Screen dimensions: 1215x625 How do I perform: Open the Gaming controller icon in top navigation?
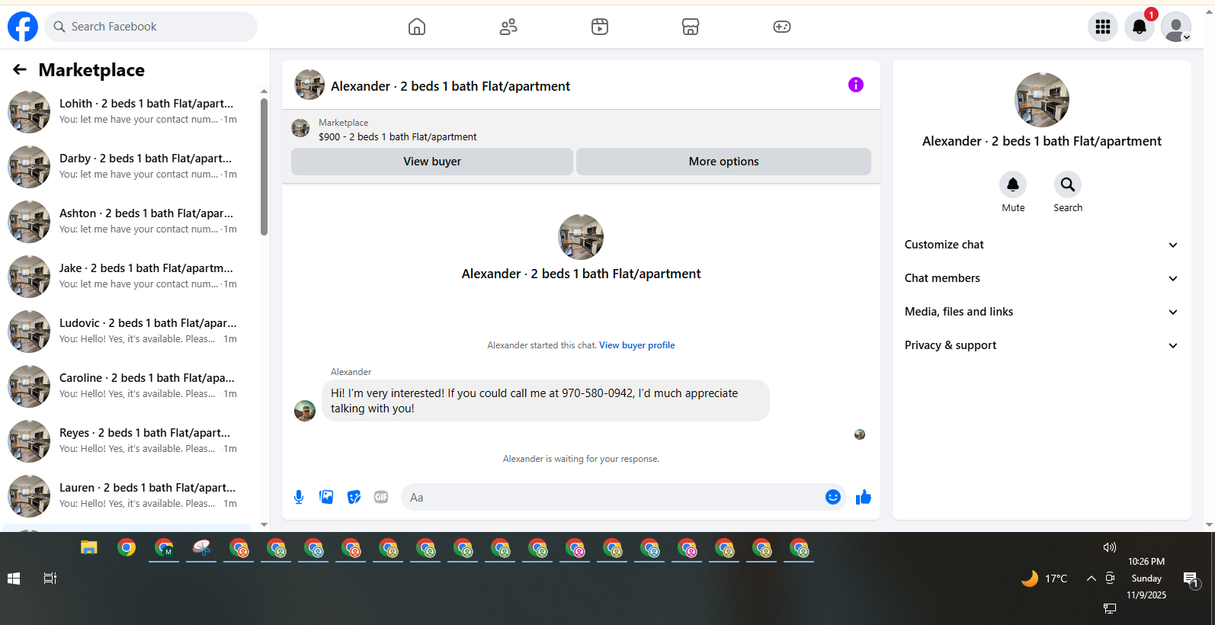click(782, 27)
